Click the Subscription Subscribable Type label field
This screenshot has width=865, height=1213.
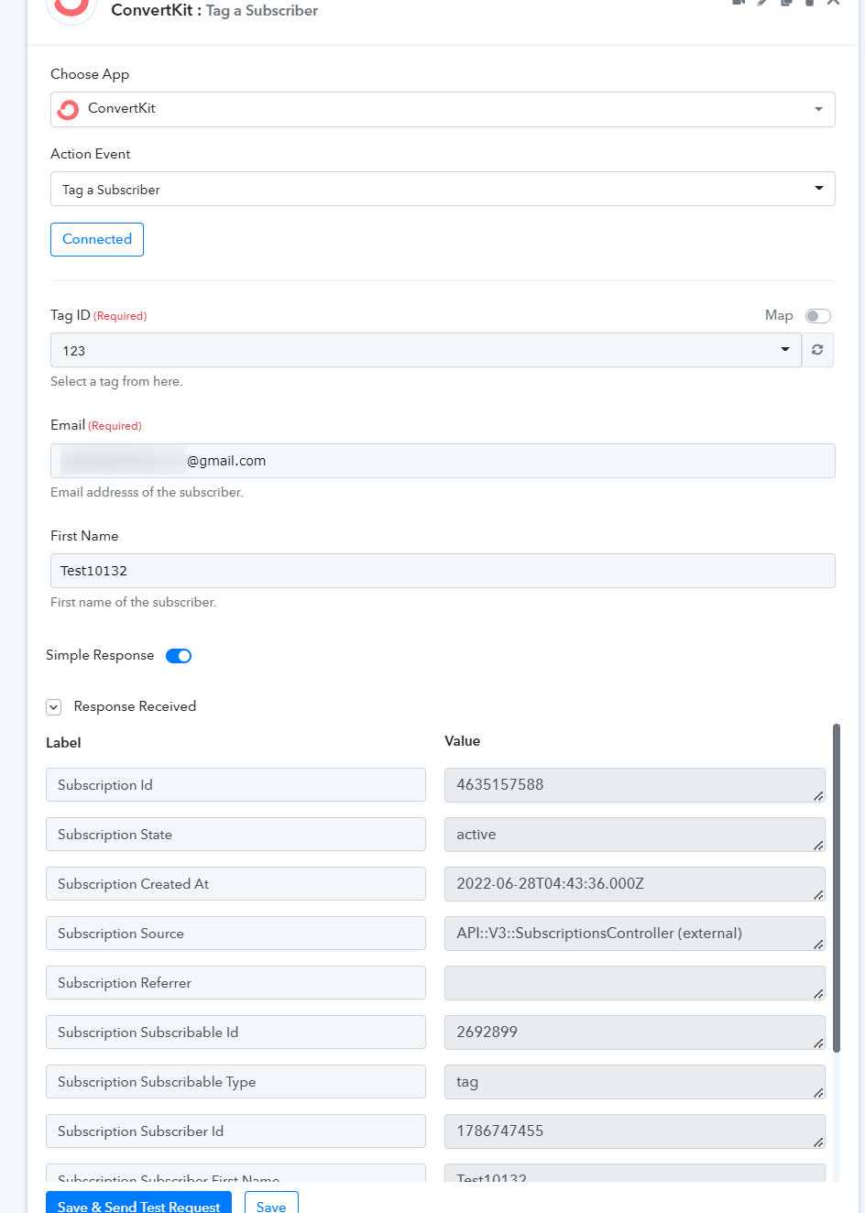[235, 1082]
